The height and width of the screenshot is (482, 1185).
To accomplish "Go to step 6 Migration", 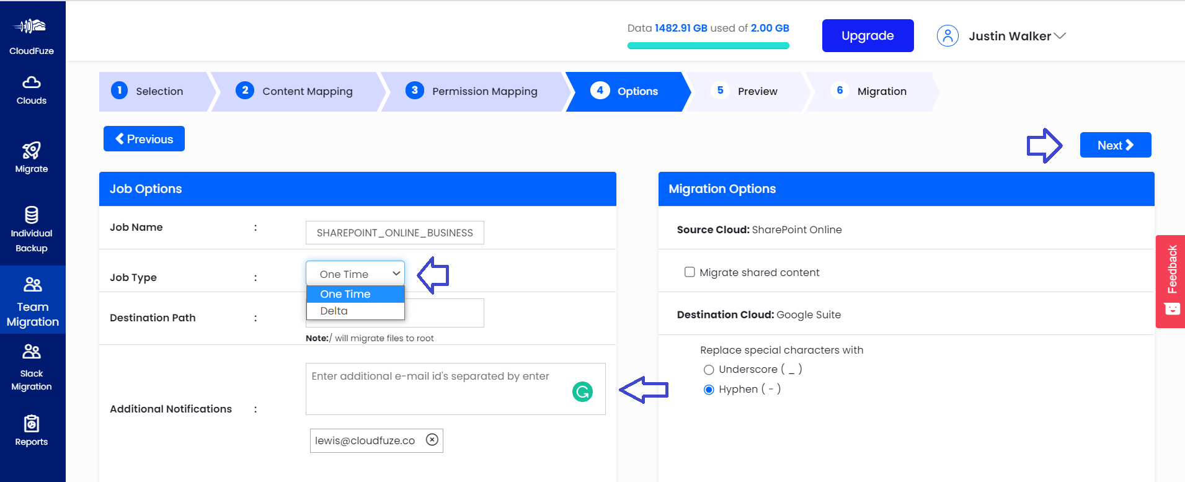I will pos(871,91).
